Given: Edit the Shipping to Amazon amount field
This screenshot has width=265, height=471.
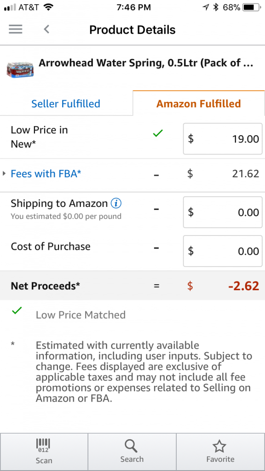Looking at the screenshot, I should pyautogui.click(x=223, y=212).
